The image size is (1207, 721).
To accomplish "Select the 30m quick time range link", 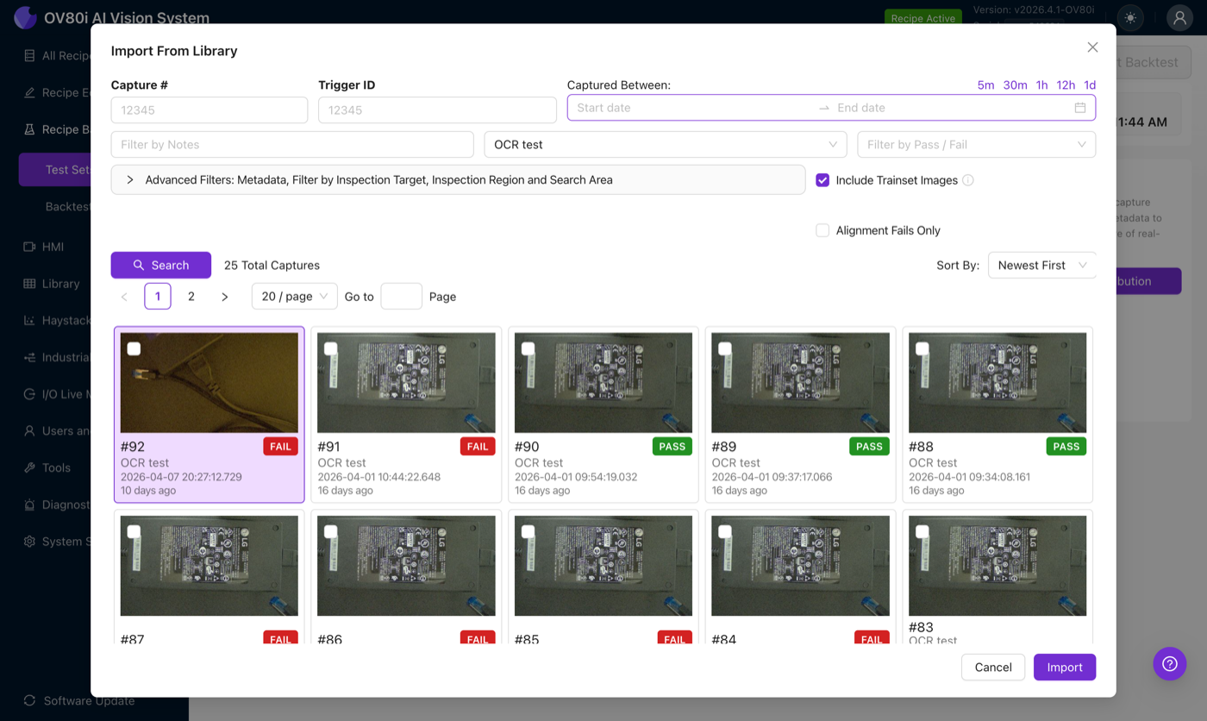I will pos(1015,85).
